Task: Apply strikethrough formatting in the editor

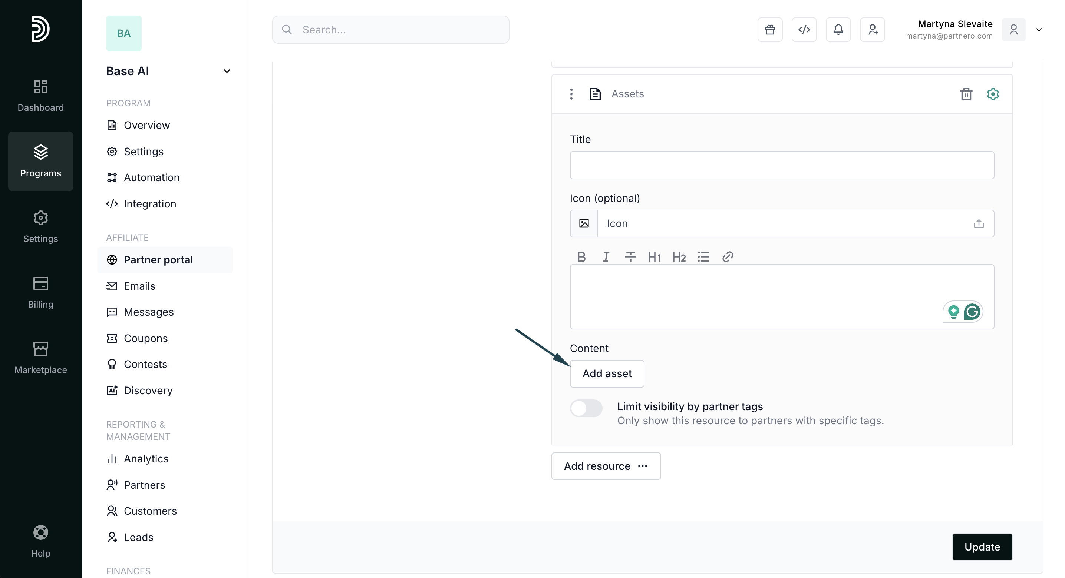Action: coord(630,257)
